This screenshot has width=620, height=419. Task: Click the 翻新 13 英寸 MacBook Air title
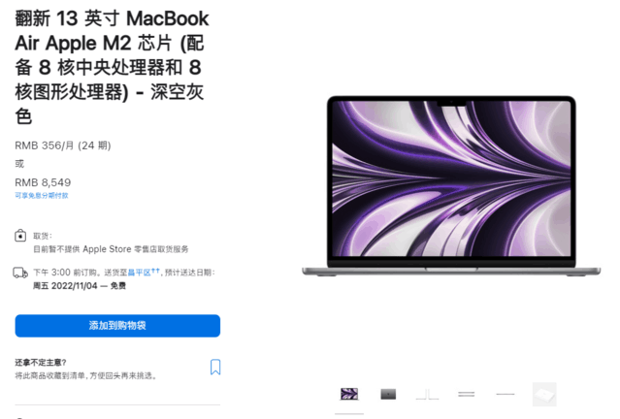click(x=112, y=67)
